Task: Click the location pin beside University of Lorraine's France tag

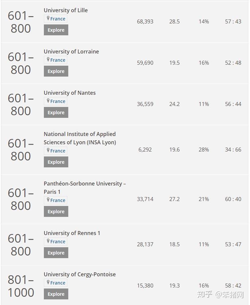Action: click(x=48, y=59)
